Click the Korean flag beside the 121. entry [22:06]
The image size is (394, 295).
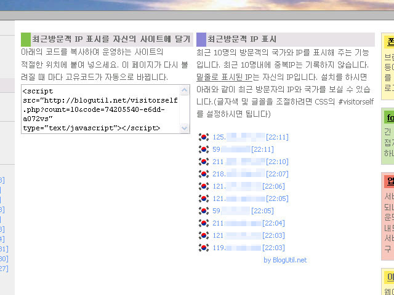[204, 186]
